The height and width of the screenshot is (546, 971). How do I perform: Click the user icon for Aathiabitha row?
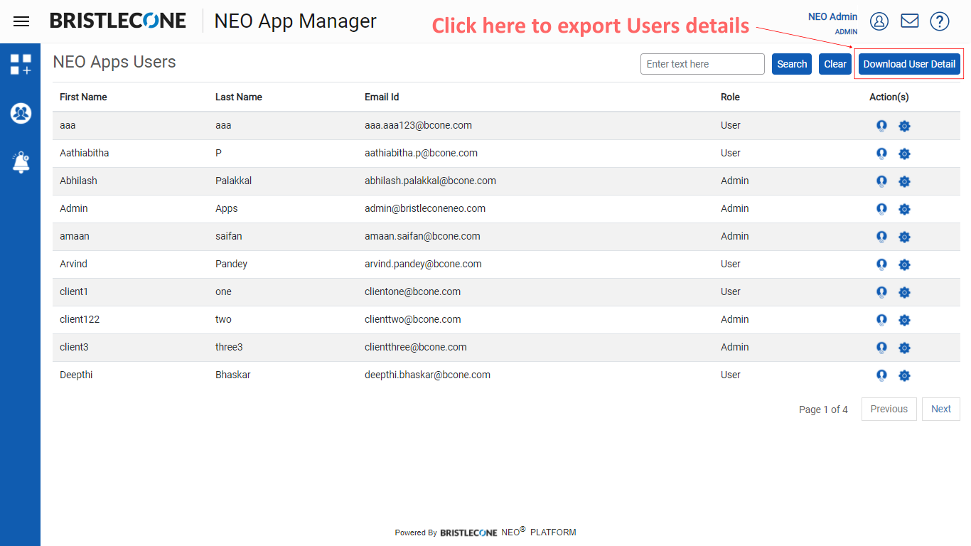pyautogui.click(x=881, y=154)
